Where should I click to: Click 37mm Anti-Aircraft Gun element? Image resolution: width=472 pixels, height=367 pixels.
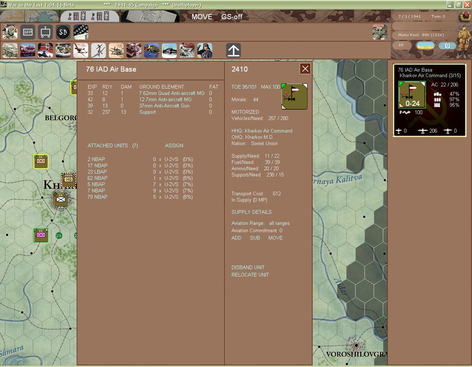point(164,106)
